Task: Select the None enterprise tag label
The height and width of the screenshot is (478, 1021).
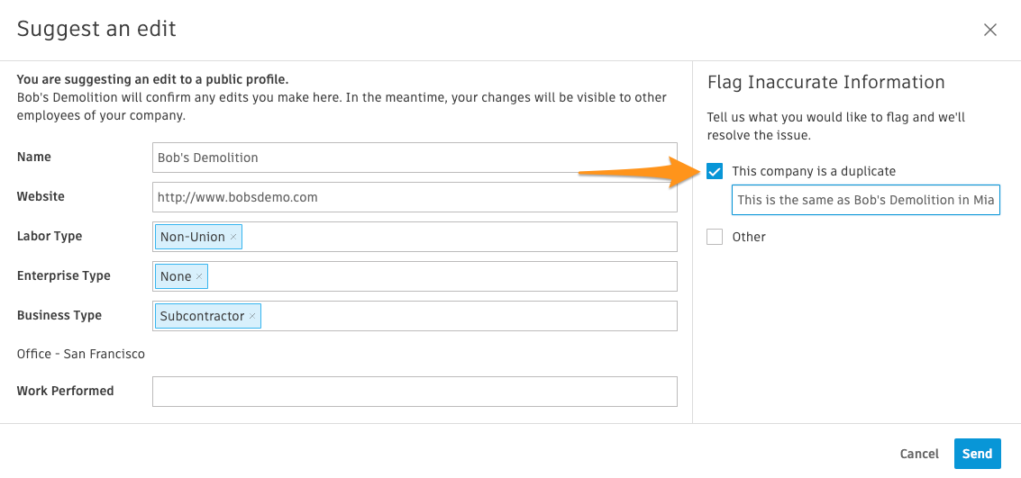Action: (175, 276)
